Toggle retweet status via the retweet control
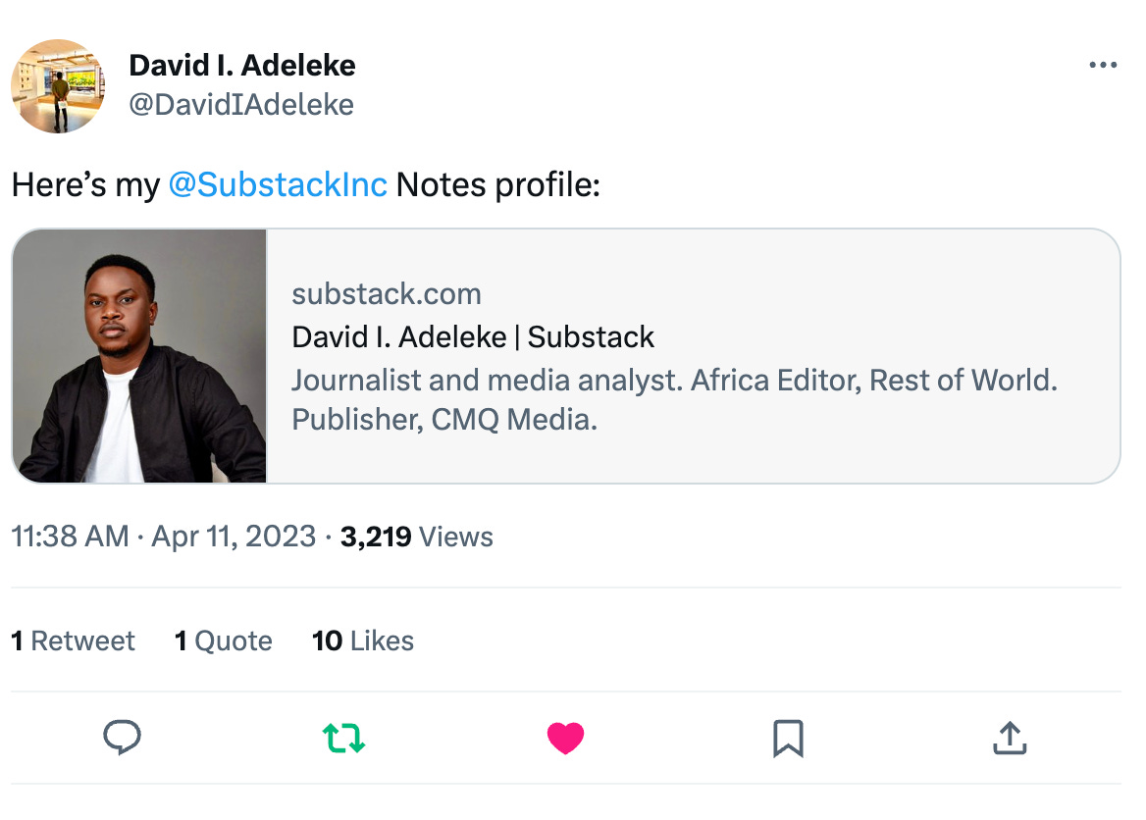Screen dimensions: 1146x820 point(343,738)
